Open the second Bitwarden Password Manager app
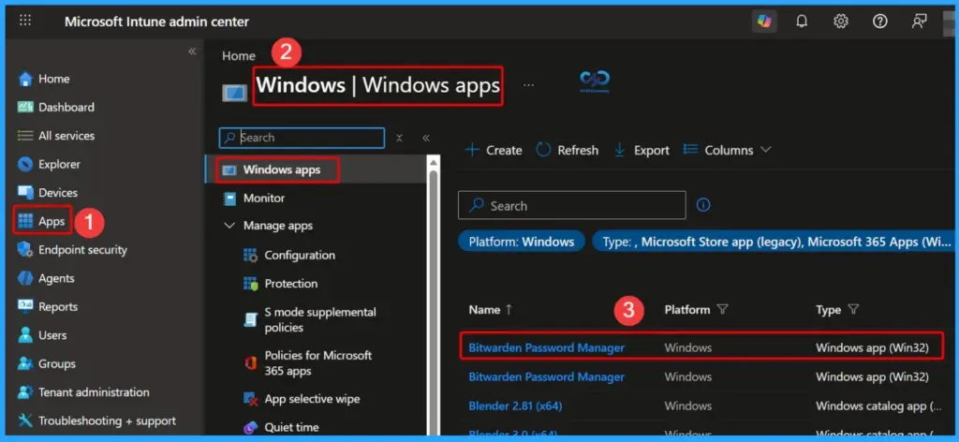This screenshot has height=442, width=959. coord(546,376)
